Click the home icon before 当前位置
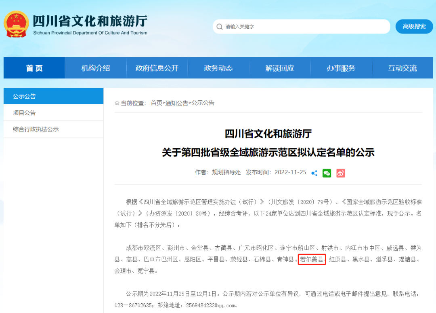436x313 pixels. pos(117,103)
